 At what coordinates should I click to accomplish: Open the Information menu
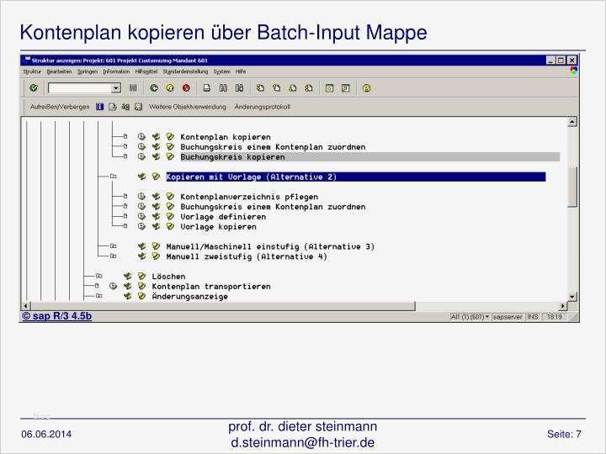(116, 71)
